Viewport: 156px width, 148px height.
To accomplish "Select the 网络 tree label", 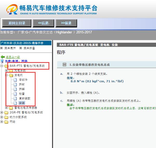I will [x=12, y=122].
